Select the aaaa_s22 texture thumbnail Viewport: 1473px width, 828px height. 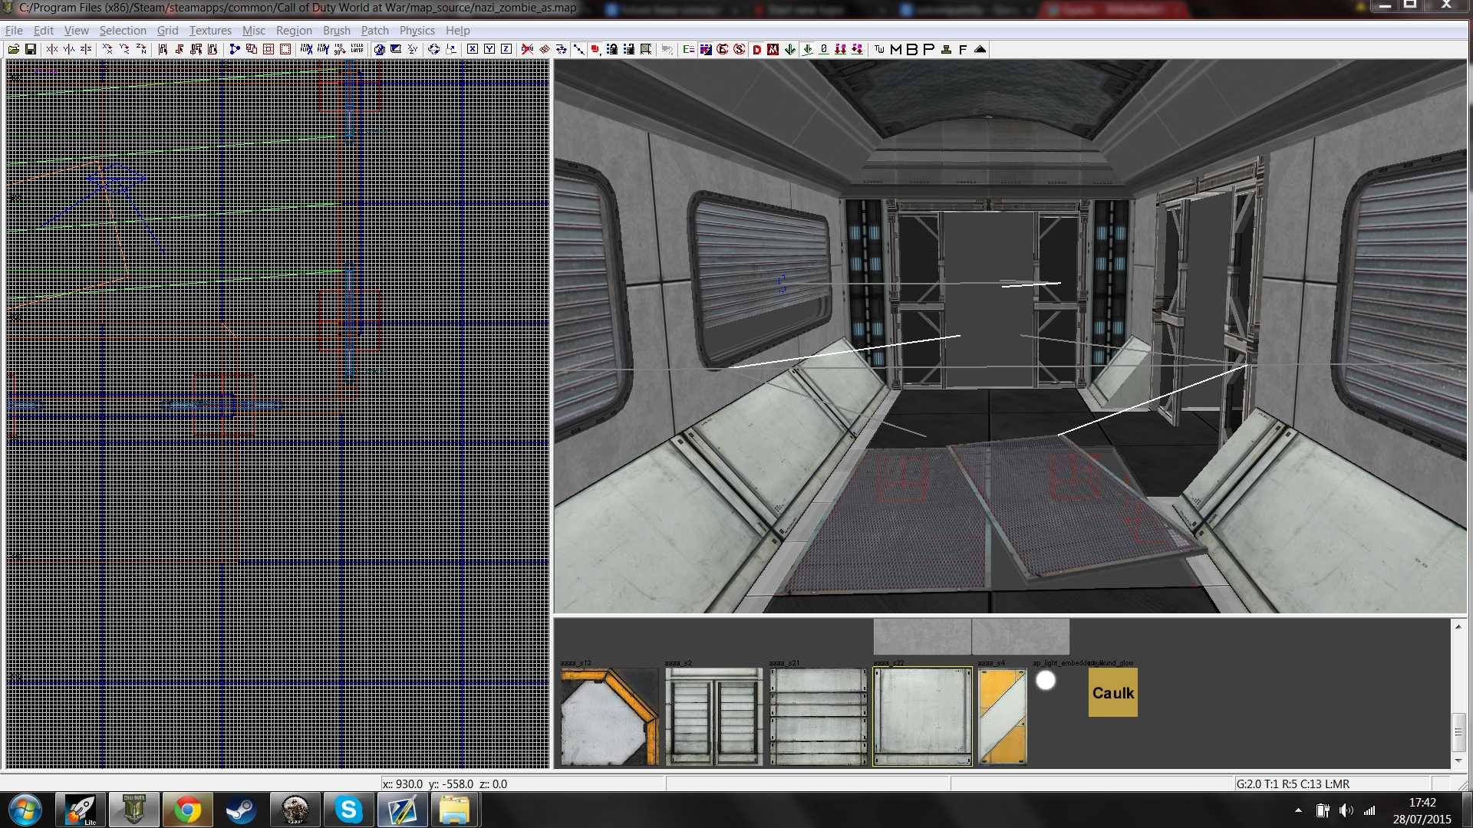click(922, 716)
